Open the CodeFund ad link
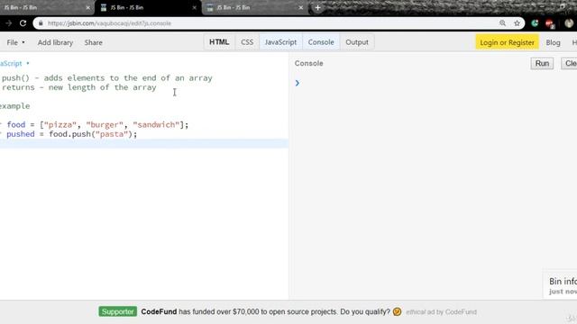 265,311
